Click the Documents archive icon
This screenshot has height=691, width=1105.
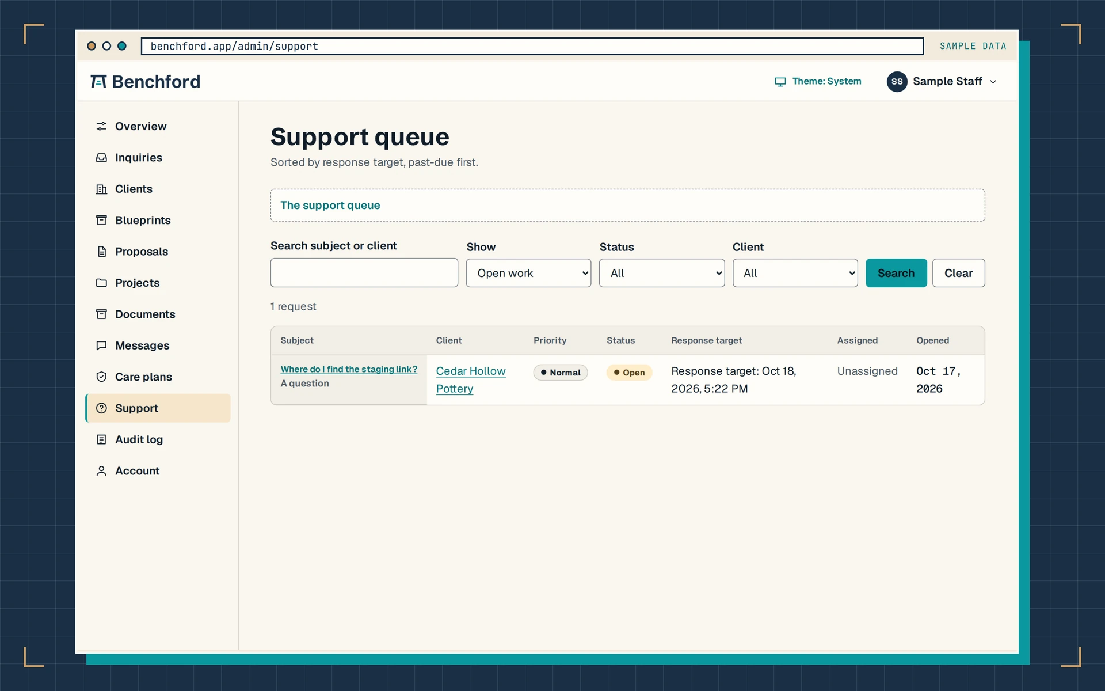101,314
